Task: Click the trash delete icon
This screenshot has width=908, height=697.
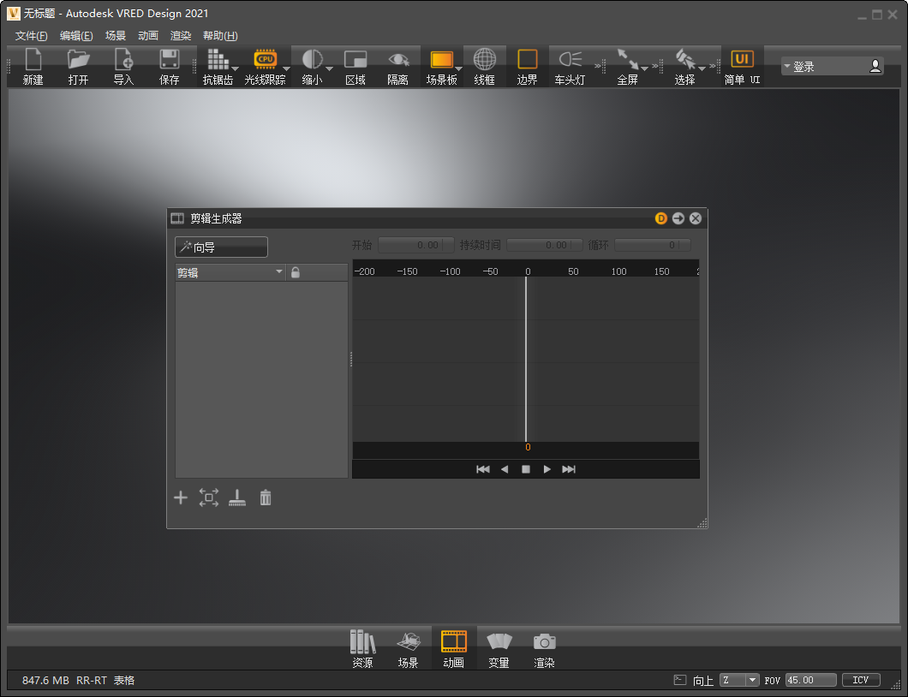Action: click(x=266, y=497)
